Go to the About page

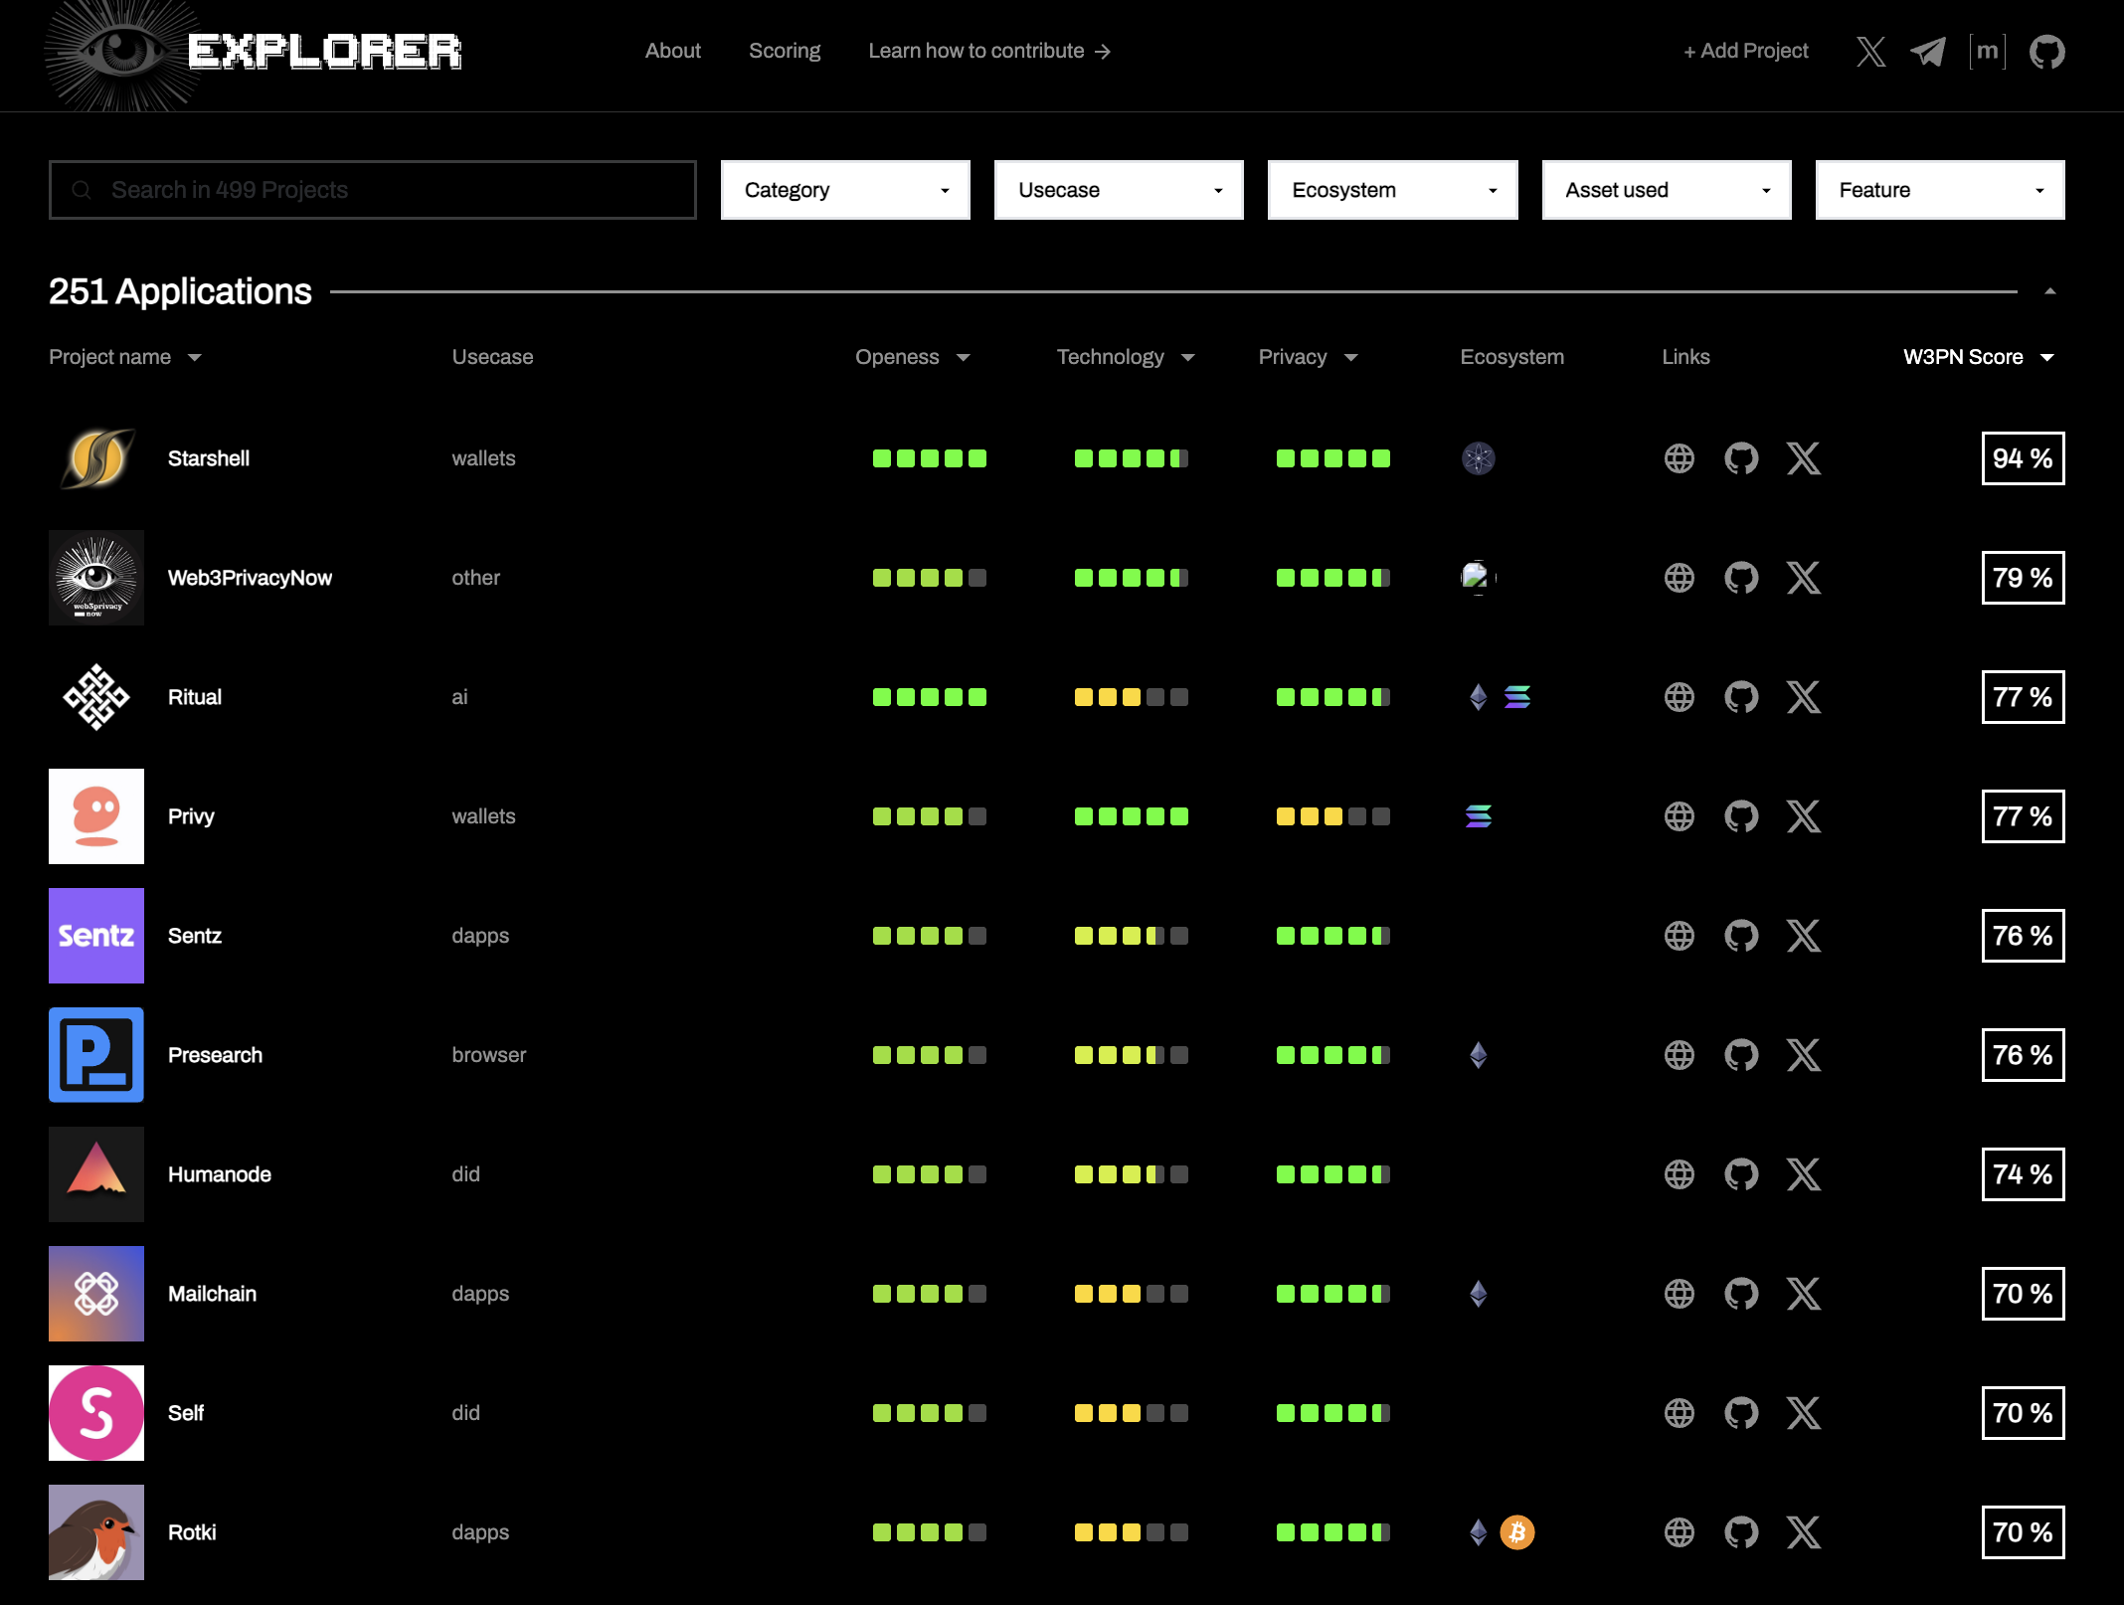point(673,51)
